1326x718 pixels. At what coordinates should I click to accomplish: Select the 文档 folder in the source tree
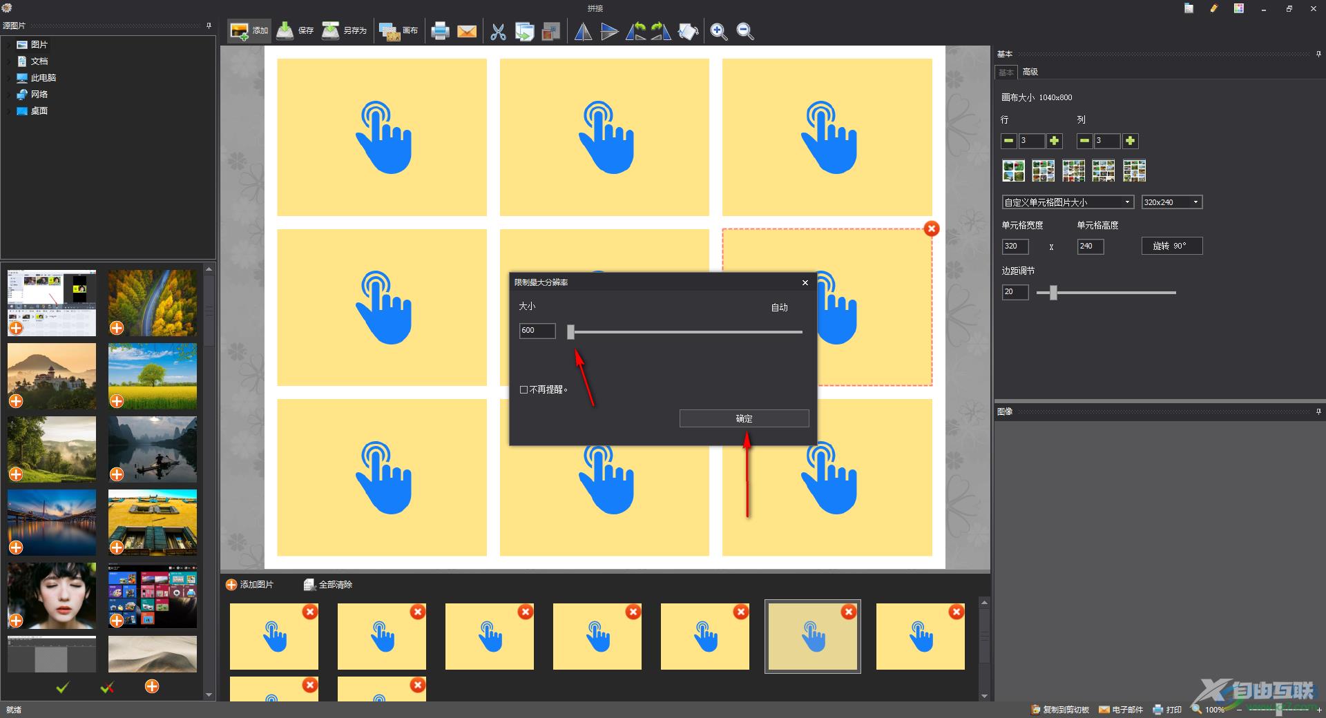point(32,61)
